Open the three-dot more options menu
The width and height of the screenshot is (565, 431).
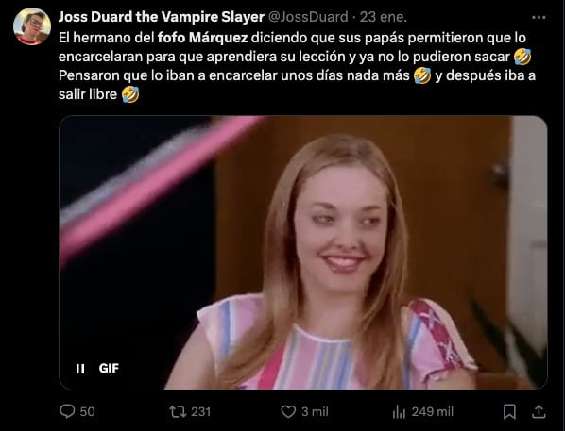coord(539,17)
